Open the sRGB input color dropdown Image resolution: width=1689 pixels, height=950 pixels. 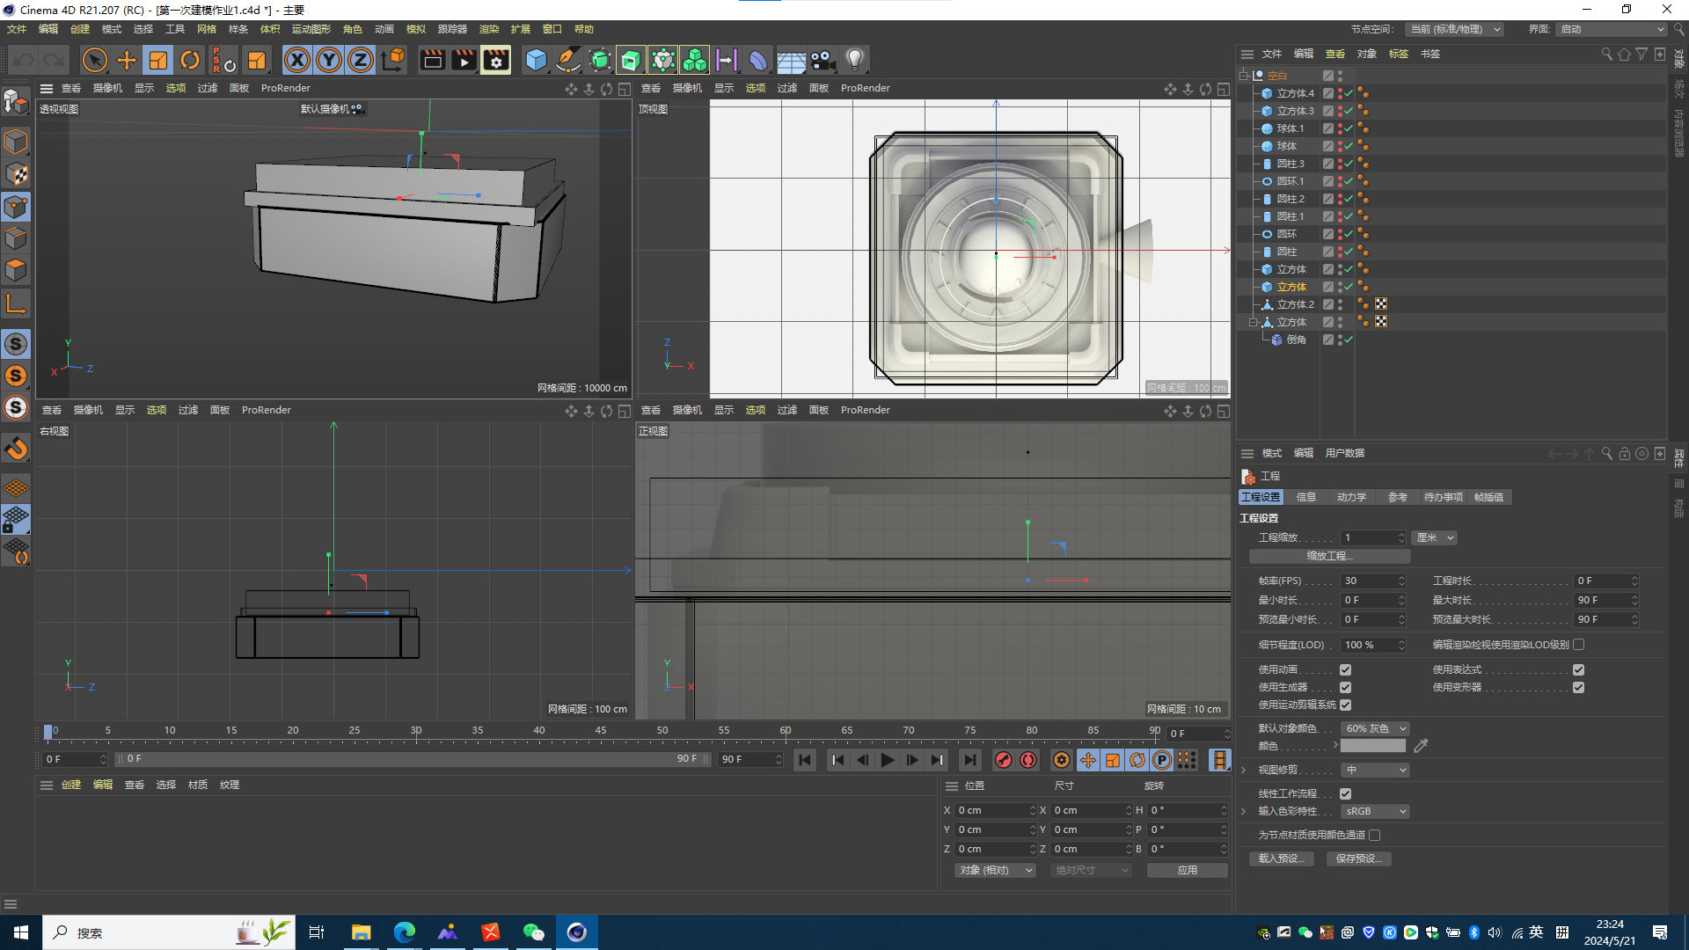point(1376,811)
